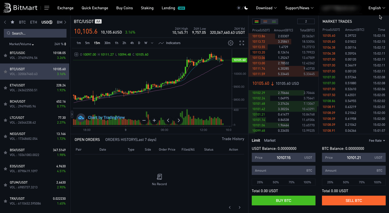Screen dimensions: 389x213
Task: Open Trade History link
Action: [x=233, y=139]
